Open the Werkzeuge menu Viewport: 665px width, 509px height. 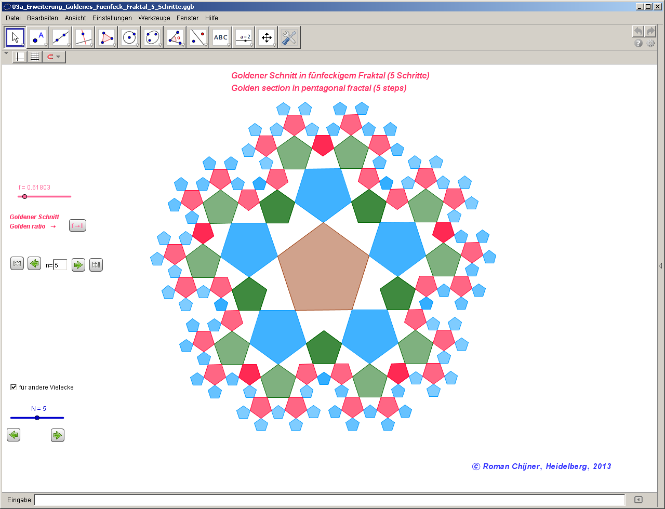154,18
